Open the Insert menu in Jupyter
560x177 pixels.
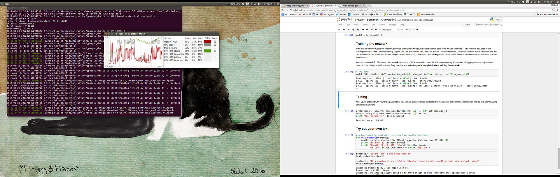(x=365, y=25)
